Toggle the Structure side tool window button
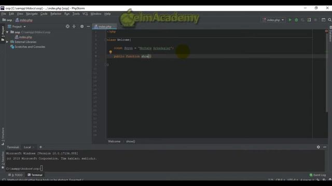332x186 pixels. pyautogui.click(x=3, y=136)
